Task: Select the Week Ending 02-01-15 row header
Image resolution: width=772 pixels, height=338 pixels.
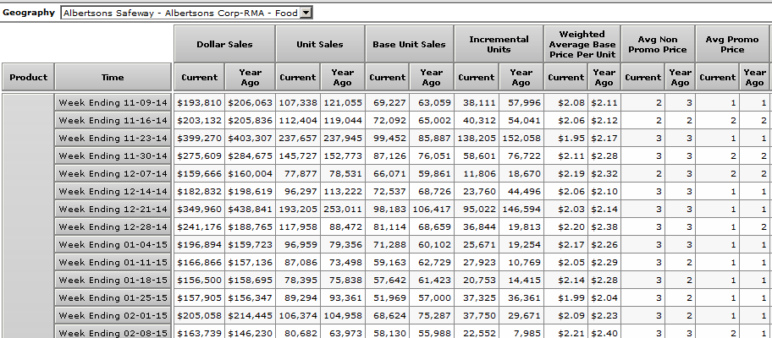Action: pos(113,315)
